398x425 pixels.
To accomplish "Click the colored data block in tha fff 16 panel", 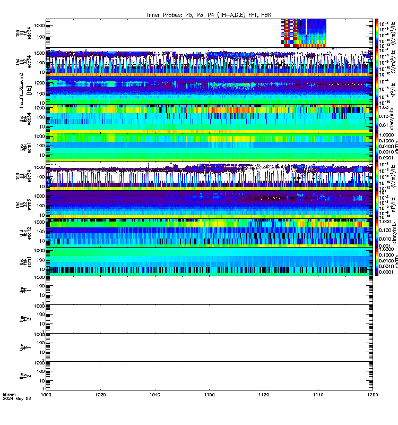I will tap(304, 33).
